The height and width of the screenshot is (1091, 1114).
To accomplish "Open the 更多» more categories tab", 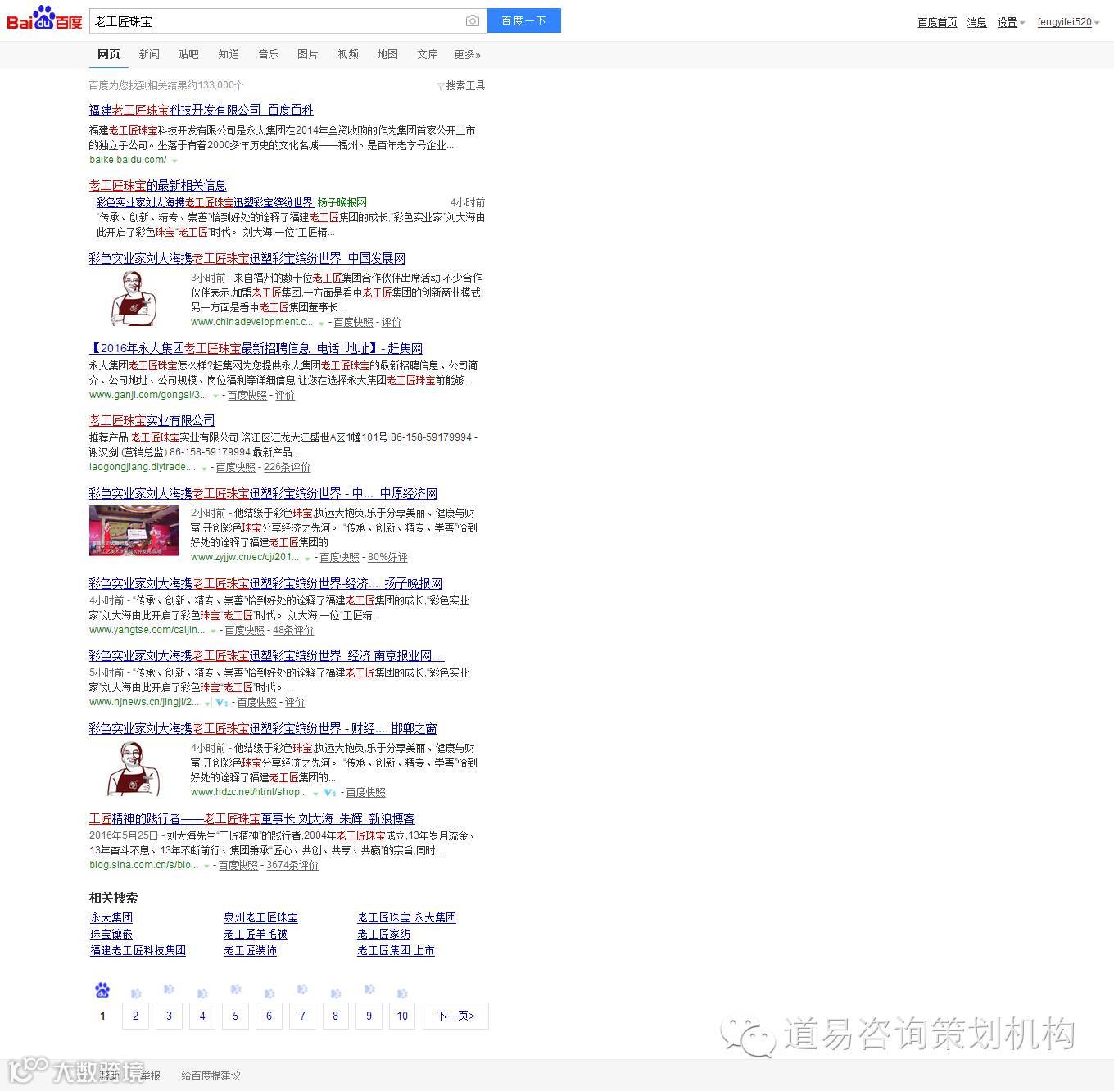I will 468,54.
